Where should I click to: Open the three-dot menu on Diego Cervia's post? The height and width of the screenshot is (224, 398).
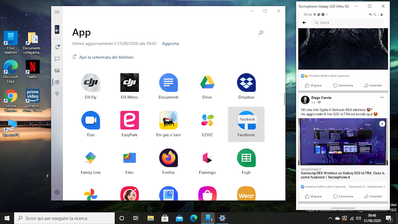[x=382, y=97]
